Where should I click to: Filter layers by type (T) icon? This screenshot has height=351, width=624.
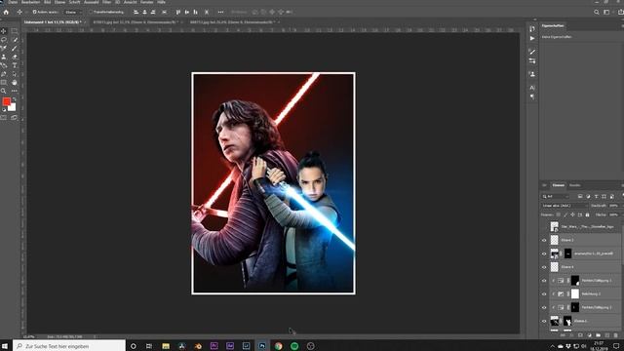point(596,197)
